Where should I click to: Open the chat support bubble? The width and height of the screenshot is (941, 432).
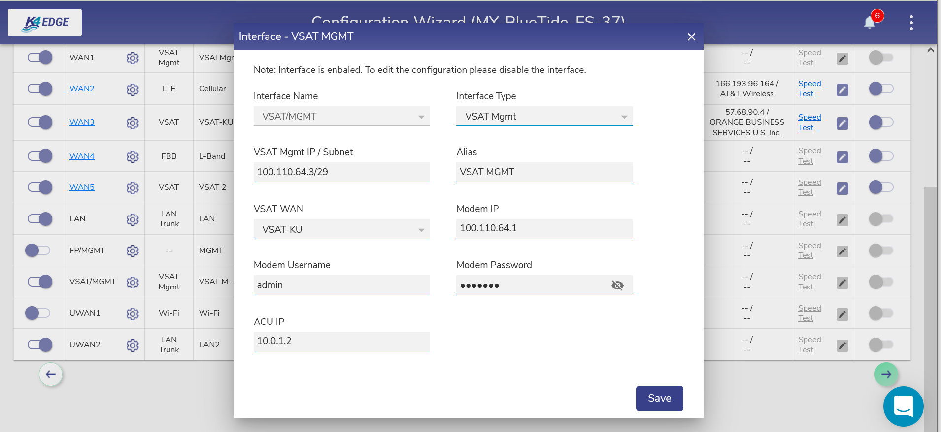tap(903, 406)
